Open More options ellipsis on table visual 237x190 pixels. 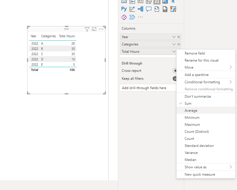101,29
